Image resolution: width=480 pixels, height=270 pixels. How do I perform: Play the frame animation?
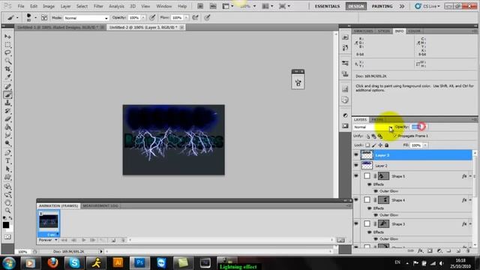click(x=83, y=240)
